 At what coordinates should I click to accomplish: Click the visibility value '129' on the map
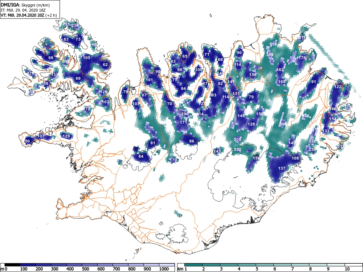(66, 136)
